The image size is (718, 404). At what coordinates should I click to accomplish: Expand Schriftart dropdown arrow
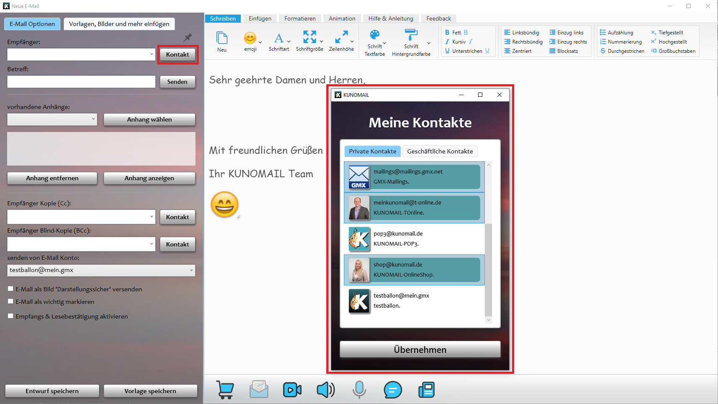289,41
